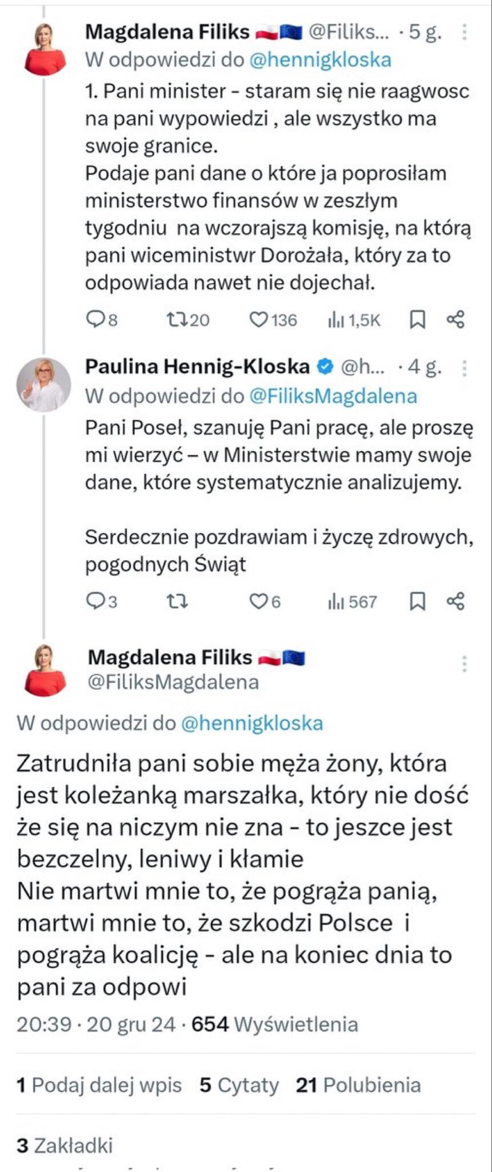
Task: Reply to Paulina Hennig-Kloska's post
Action: tap(94, 601)
